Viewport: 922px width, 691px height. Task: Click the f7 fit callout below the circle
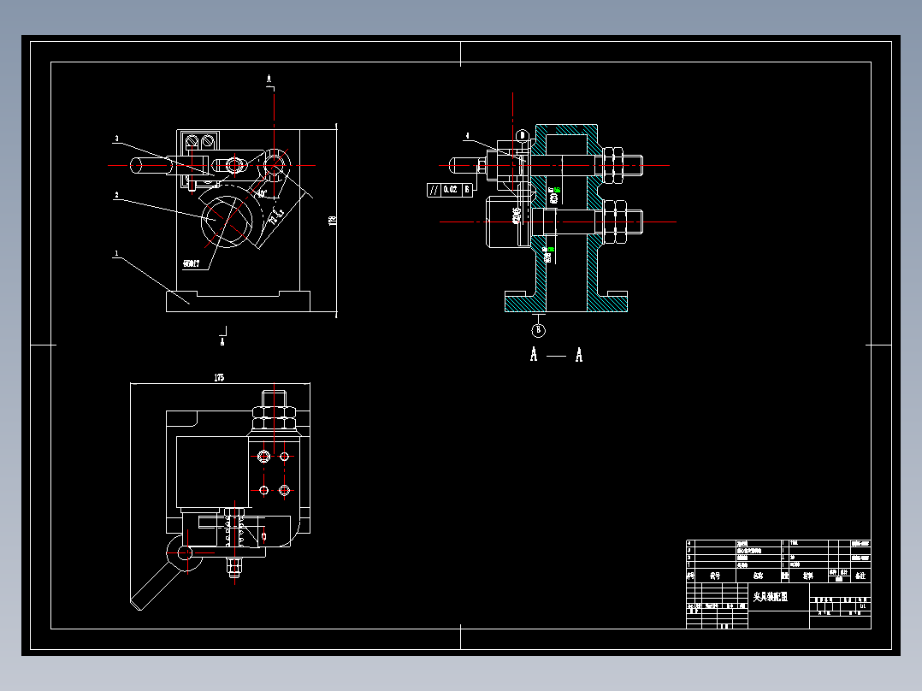tap(191, 263)
